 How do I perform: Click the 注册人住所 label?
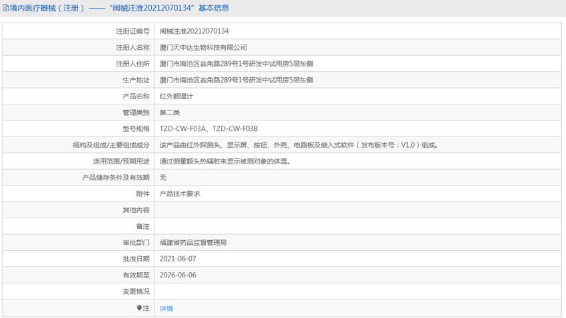pyautogui.click(x=133, y=64)
